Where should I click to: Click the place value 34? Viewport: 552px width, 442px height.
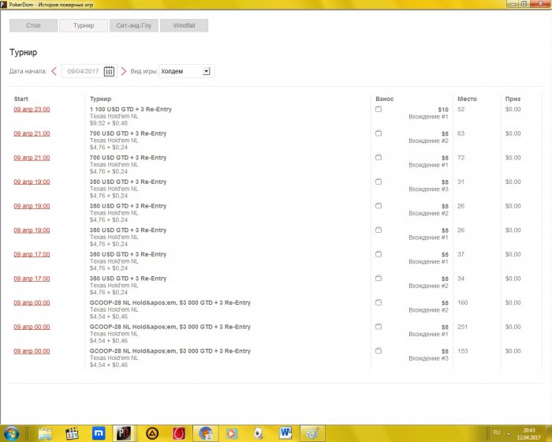point(461,279)
